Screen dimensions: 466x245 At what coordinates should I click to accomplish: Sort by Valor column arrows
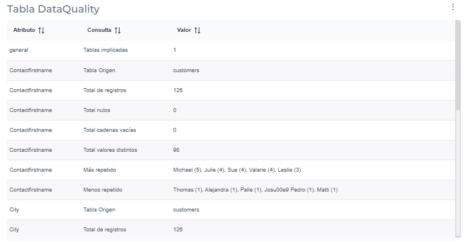197,30
